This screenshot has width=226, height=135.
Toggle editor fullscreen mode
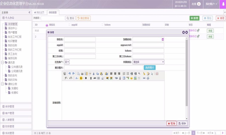tap(157, 74)
